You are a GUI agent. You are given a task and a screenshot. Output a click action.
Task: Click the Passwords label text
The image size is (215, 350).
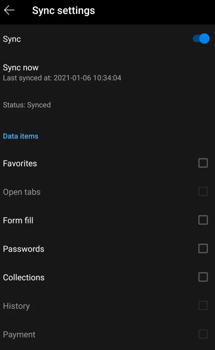(x=23, y=249)
